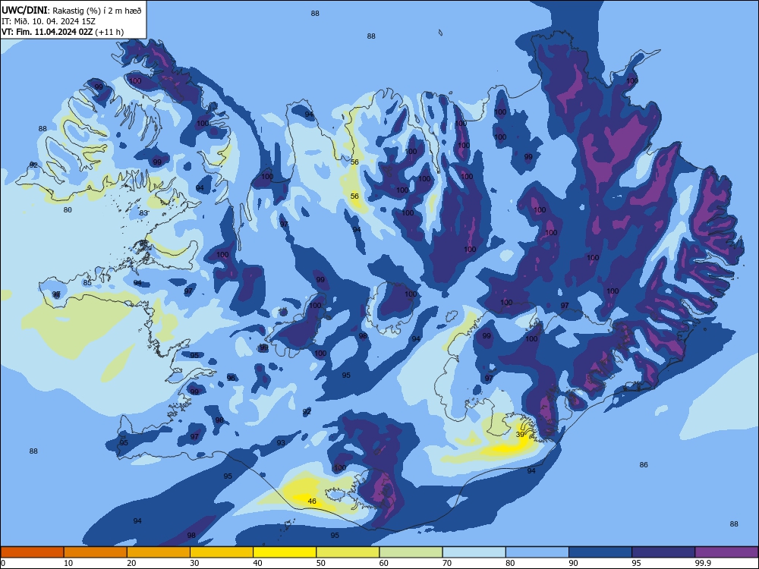The height and width of the screenshot is (569, 759).
Task: Select the 'IT: Mið. 10. 04. 2024 15Z' line
Action: [49, 21]
